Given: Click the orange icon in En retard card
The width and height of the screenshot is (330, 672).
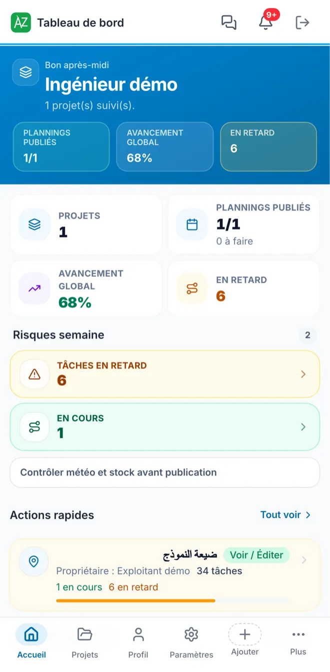Looking at the screenshot, I should pyautogui.click(x=192, y=288).
